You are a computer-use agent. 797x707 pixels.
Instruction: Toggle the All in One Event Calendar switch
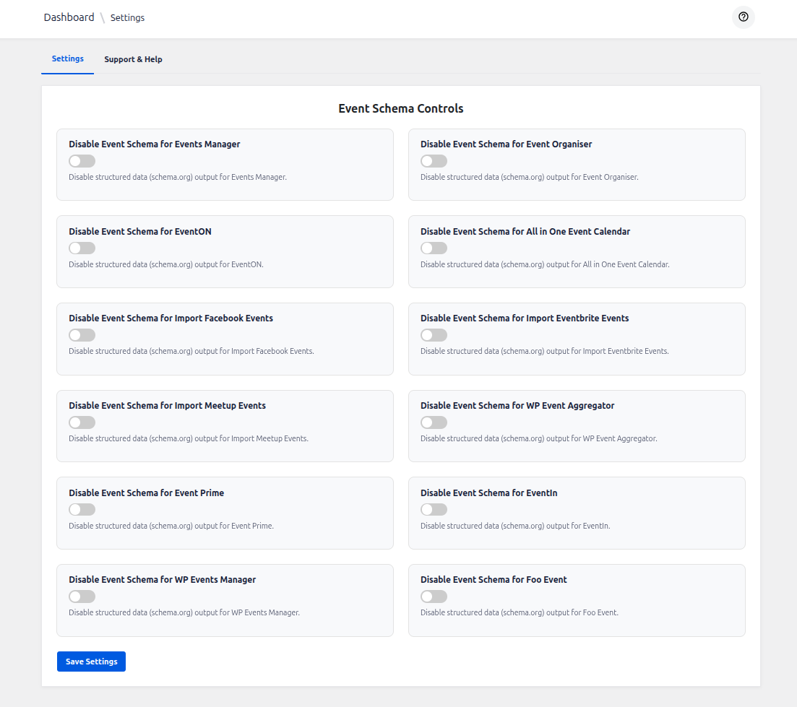pyautogui.click(x=434, y=248)
